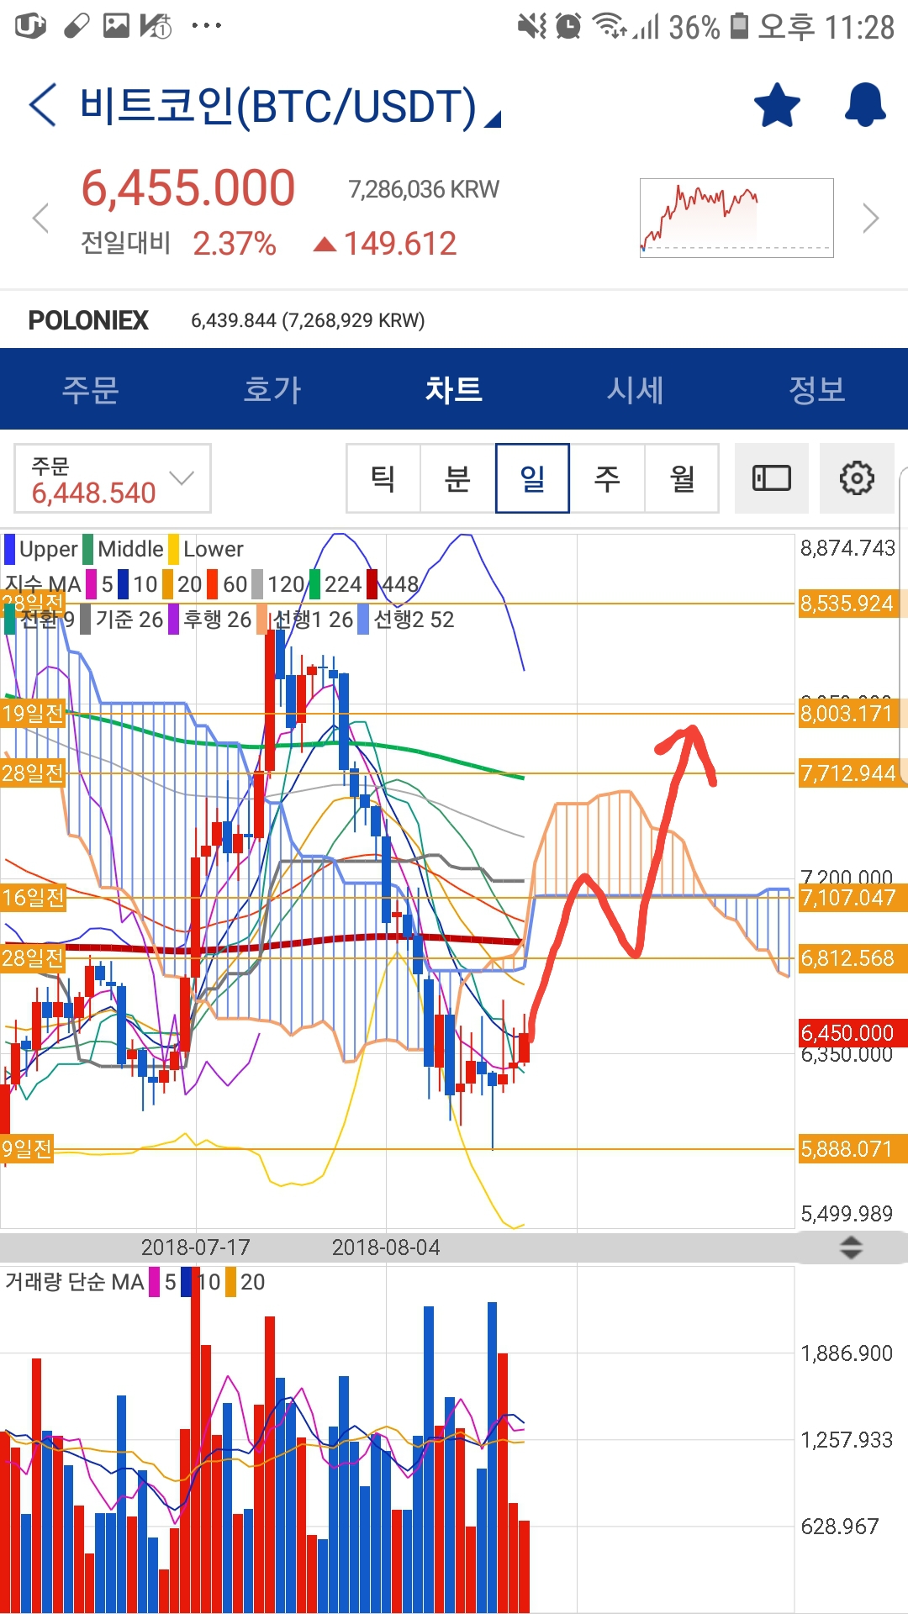This screenshot has height=1614, width=908.
Task: Click the Wi-Fi status icon
Action: point(610,26)
